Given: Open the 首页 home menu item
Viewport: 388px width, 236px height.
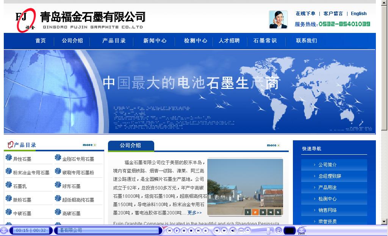Looking at the screenshot, I should [41, 40].
